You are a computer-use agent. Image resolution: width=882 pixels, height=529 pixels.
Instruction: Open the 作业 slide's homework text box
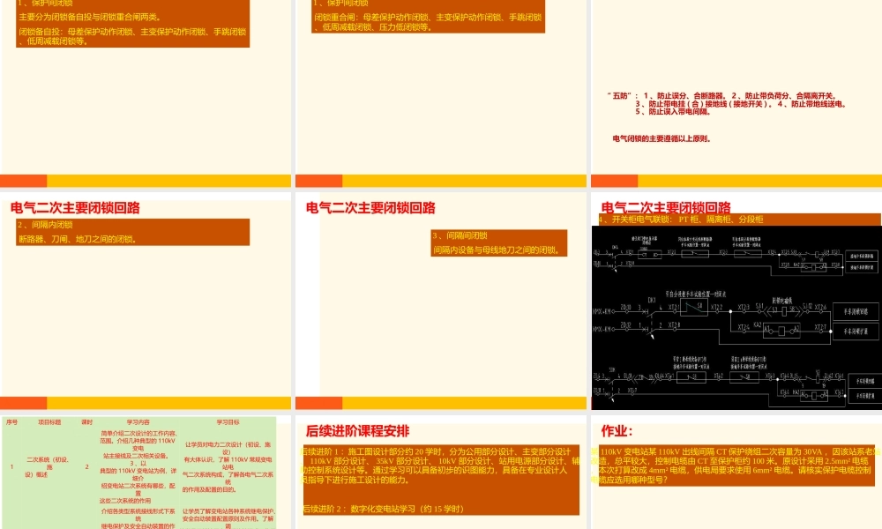pos(735,466)
